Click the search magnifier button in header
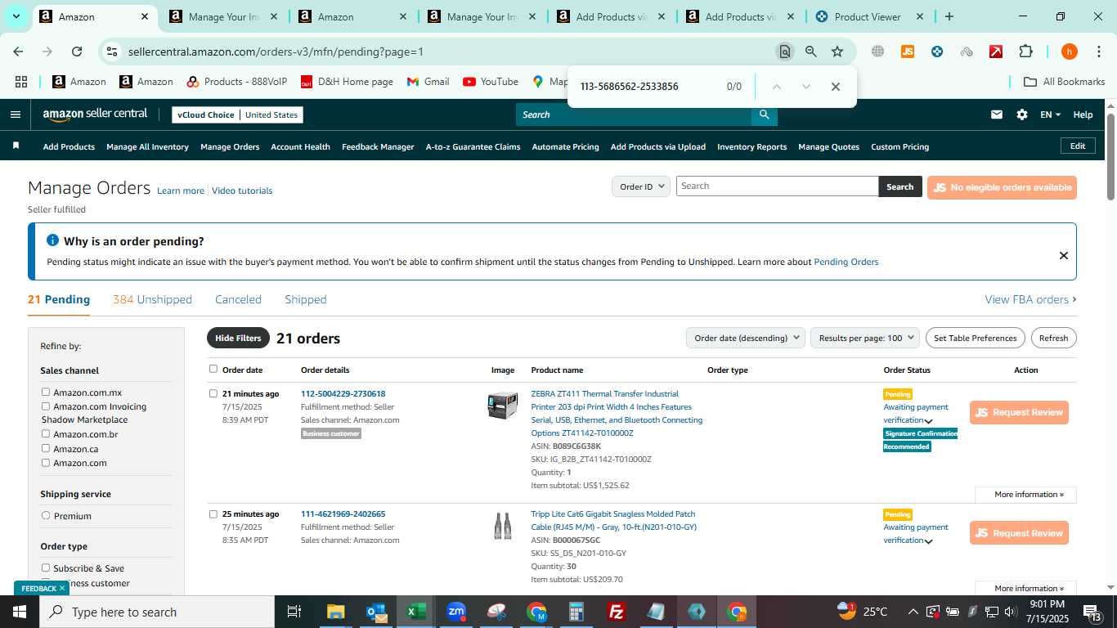This screenshot has width=1117, height=628. [x=764, y=114]
